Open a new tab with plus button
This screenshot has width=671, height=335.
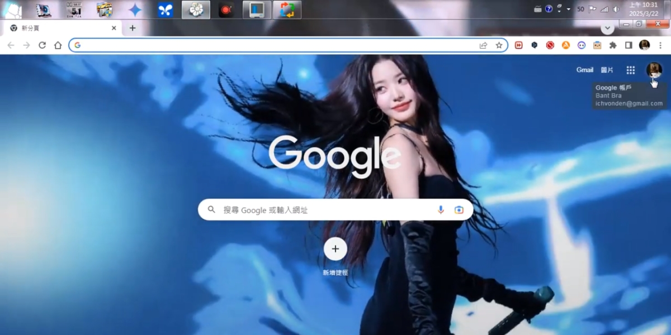point(133,28)
